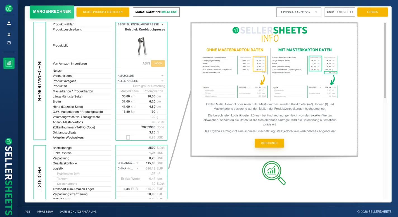Open the Produkt wählen dropdown

coord(141,24)
